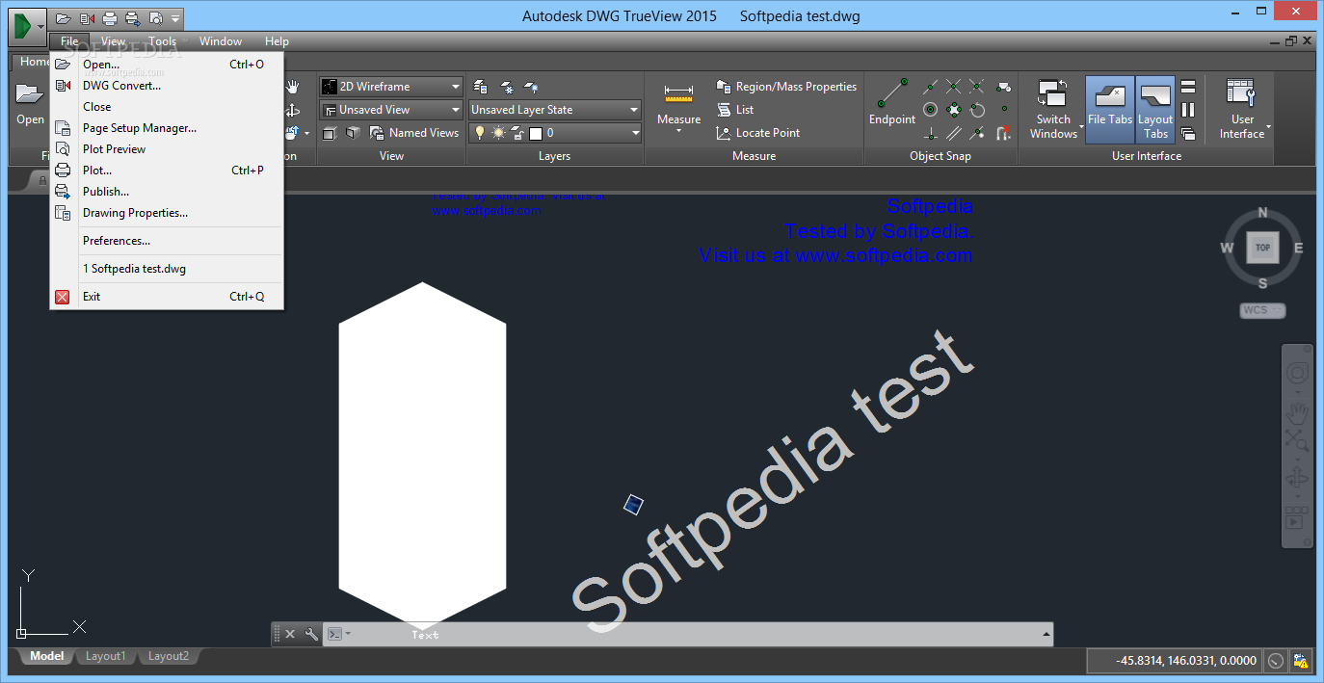The image size is (1324, 683).
Task: Toggle Parallel object snap
Action: click(954, 133)
